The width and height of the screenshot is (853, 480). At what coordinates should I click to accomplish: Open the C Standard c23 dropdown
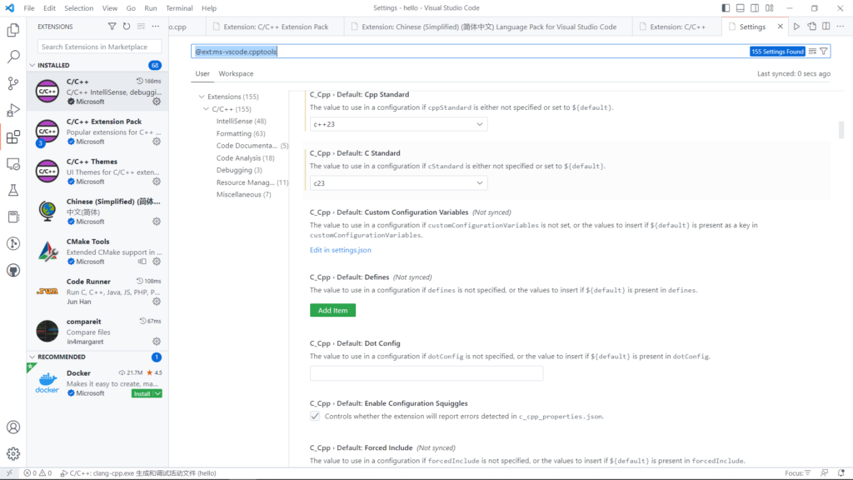pyautogui.click(x=398, y=182)
